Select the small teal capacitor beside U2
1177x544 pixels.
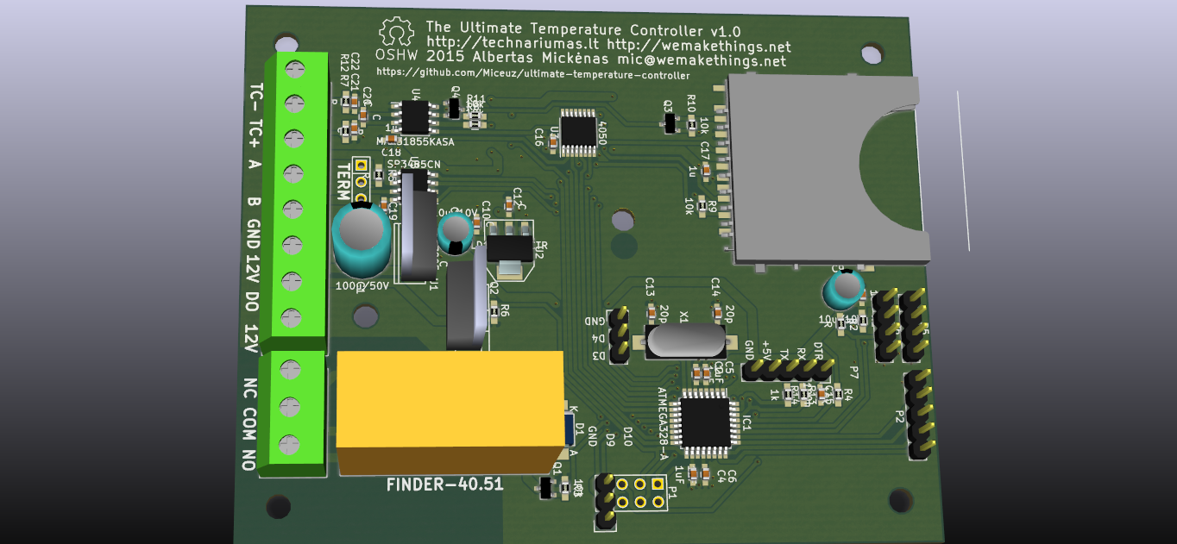(455, 233)
